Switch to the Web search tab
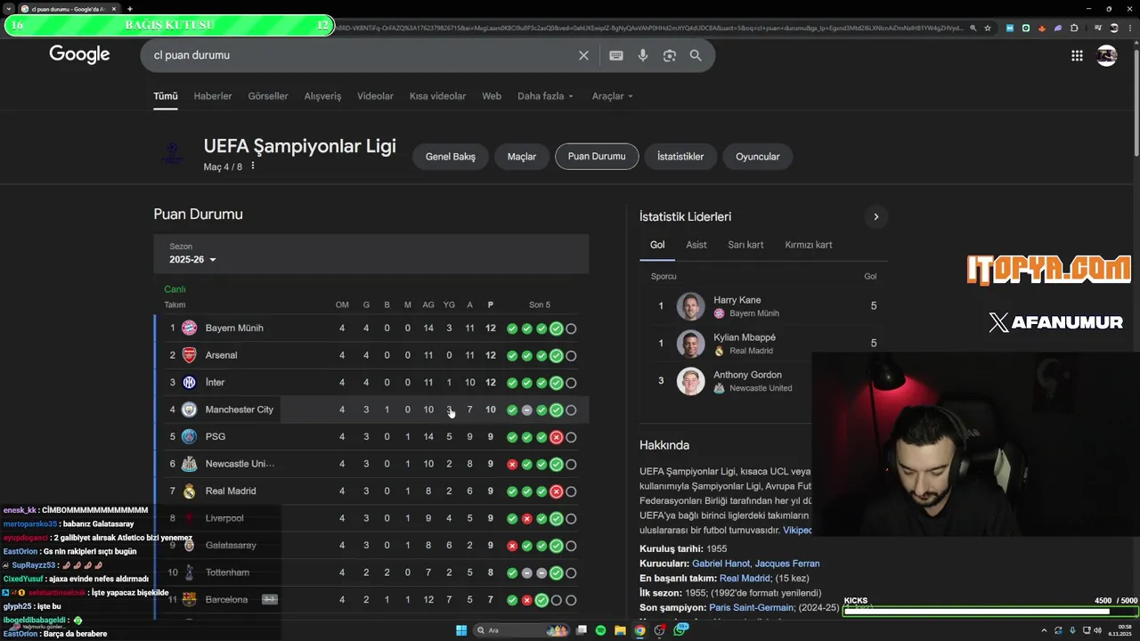Image resolution: width=1140 pixels, height=641 pixels. [x=492, y=96]
